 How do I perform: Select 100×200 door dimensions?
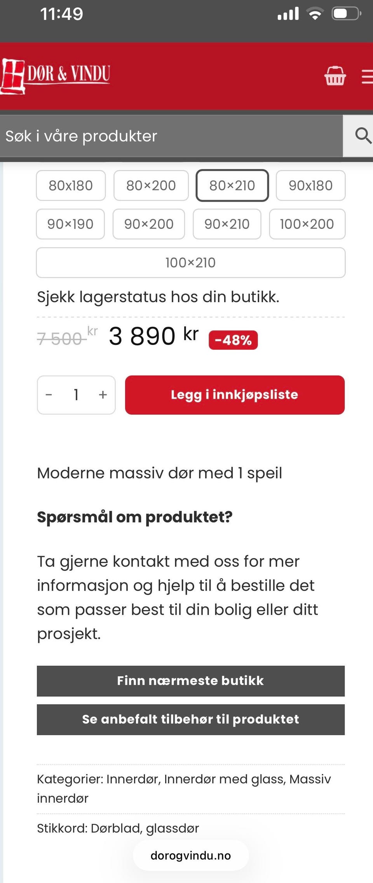307,224
